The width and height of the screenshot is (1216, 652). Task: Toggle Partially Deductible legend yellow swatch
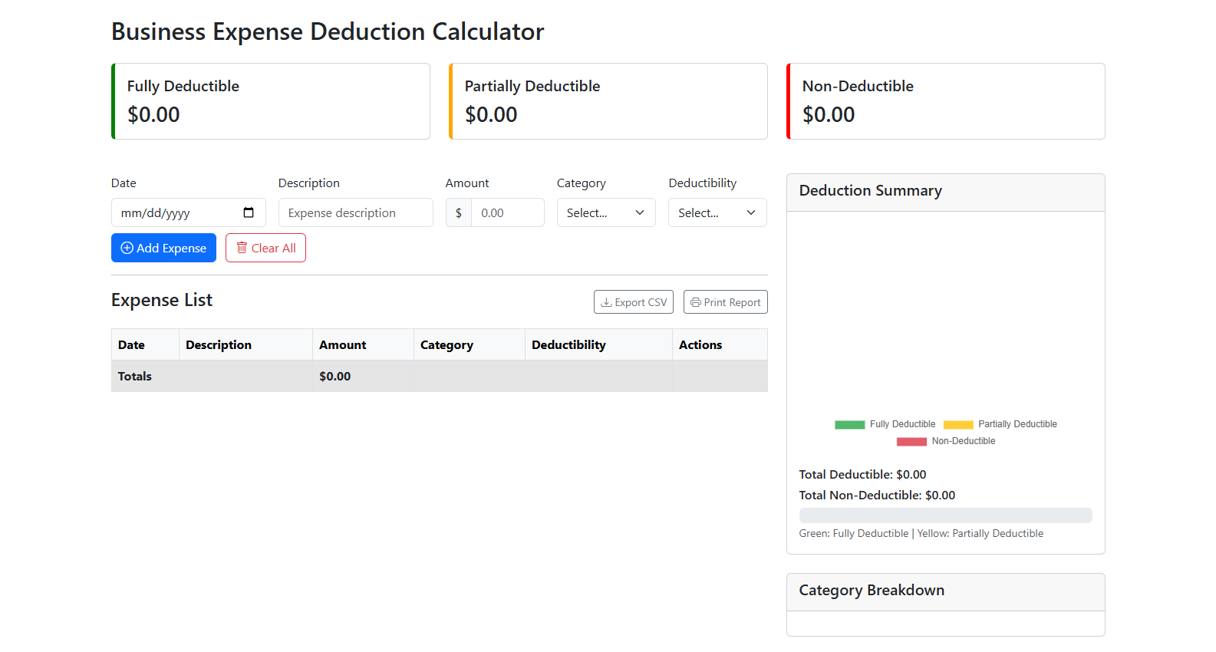pos(958,424)
